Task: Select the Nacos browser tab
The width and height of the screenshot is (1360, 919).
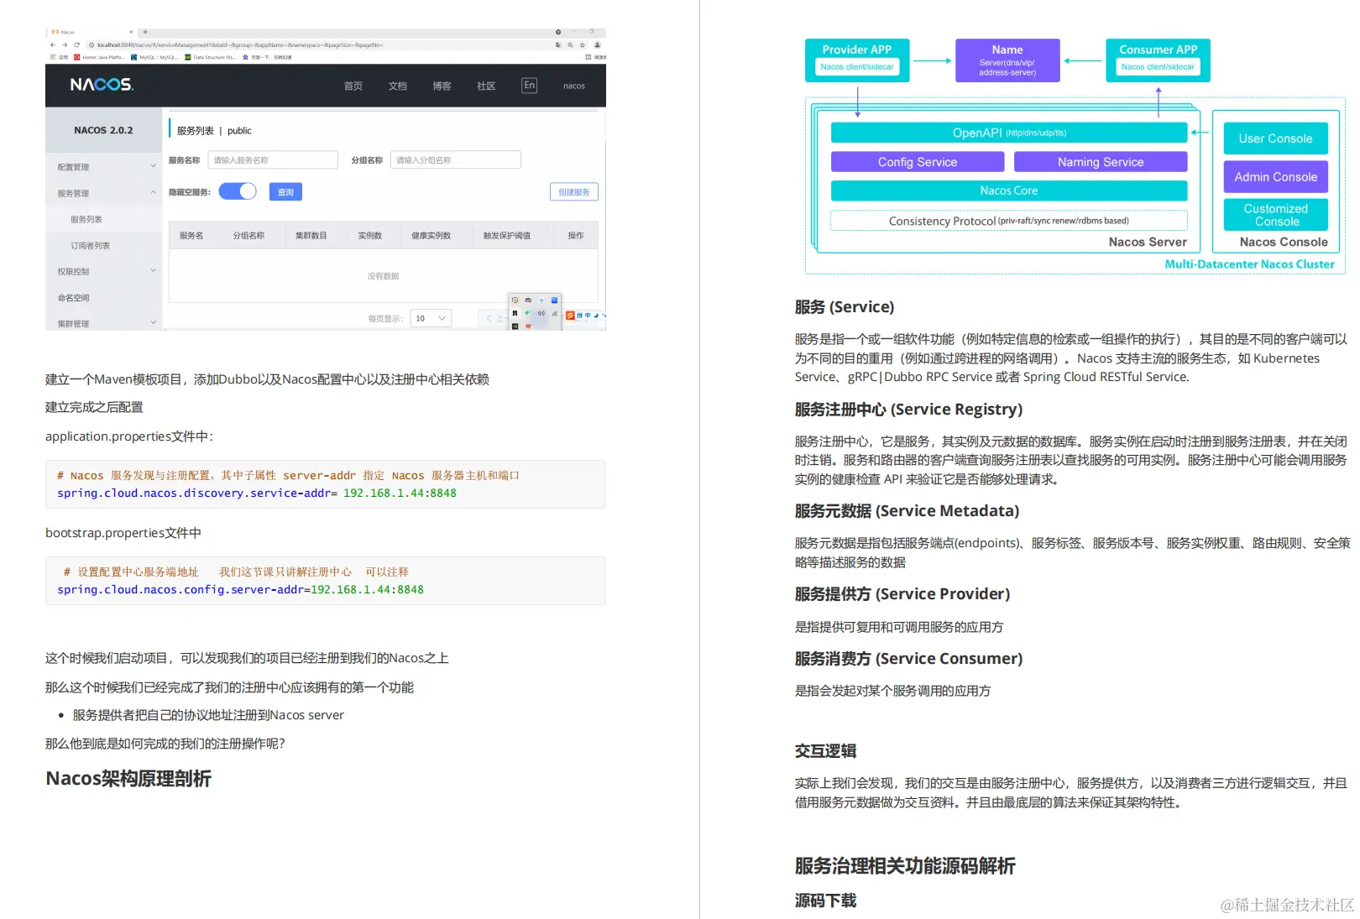Action: point(91,32)
